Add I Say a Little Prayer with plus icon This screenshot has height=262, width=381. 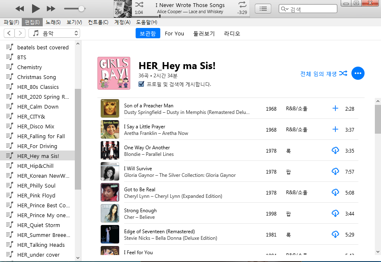click(335, 130)
